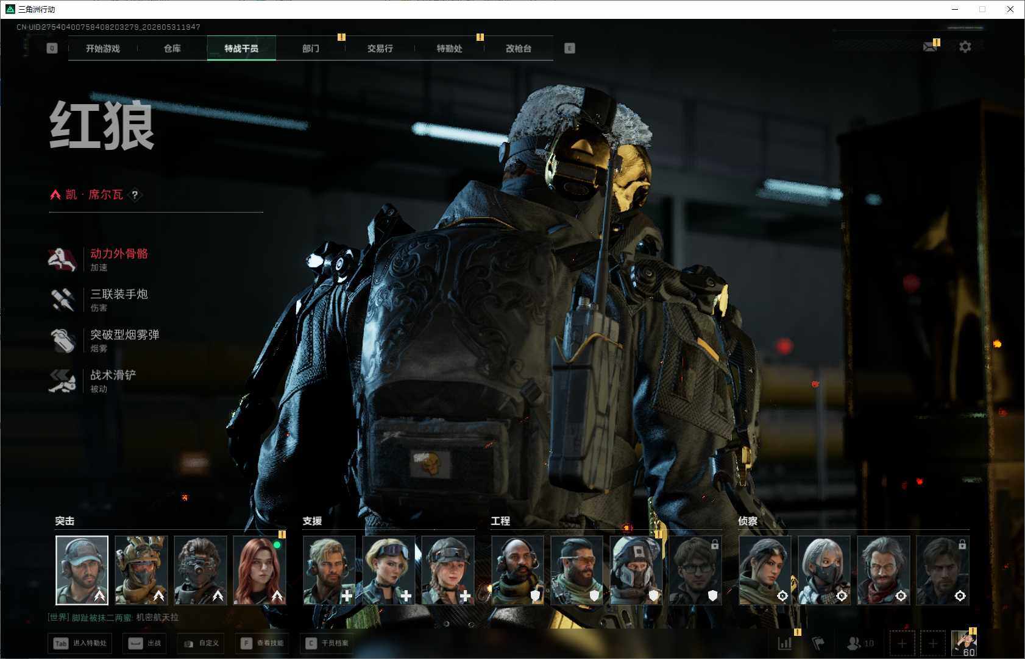The image size is (1025, 659).
Task: Select the capped bearded assault operator portrait
Action: (x=82, y=570)
